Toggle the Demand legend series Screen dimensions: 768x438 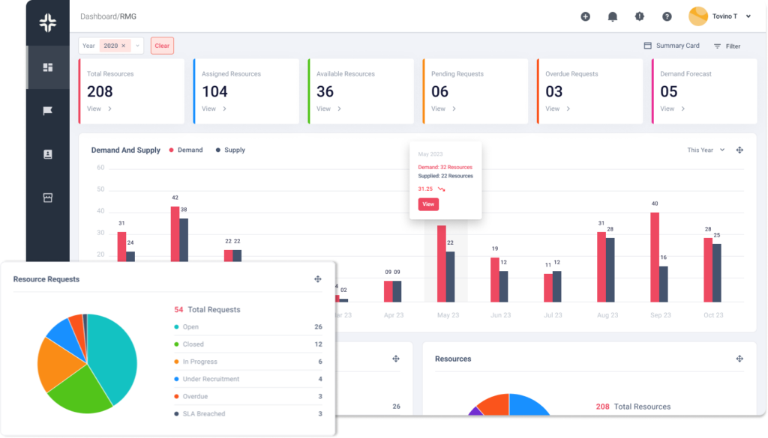coord(185,150)
